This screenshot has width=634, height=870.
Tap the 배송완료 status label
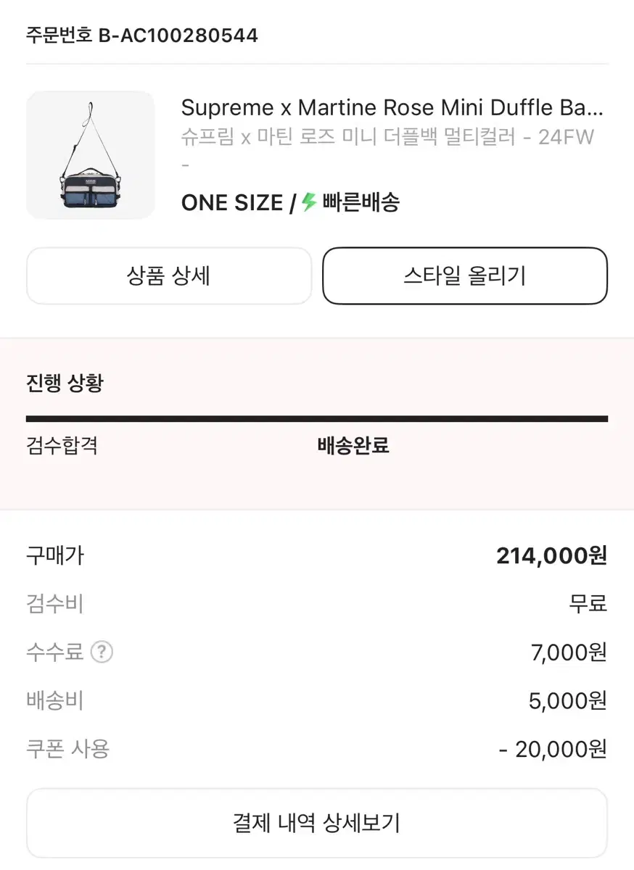coord(353,445)
